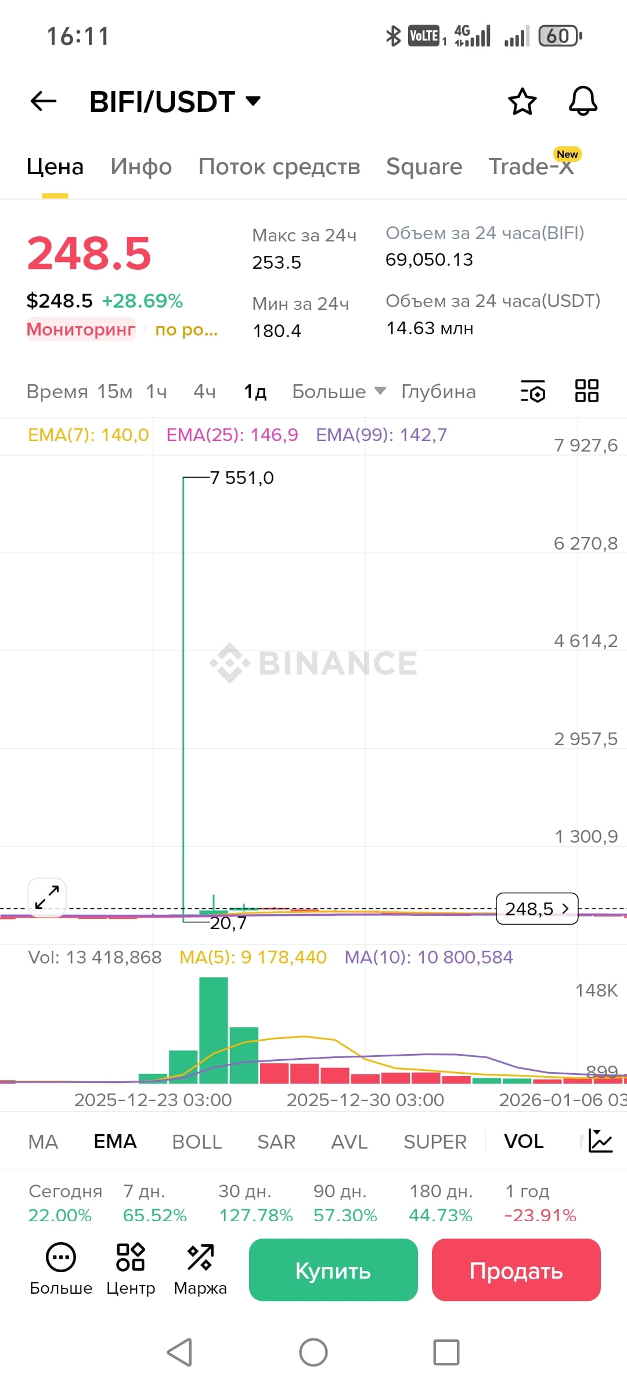Open indicator settings chart icon
This screenshot has height=1386, width=627.
(600, 1141)
